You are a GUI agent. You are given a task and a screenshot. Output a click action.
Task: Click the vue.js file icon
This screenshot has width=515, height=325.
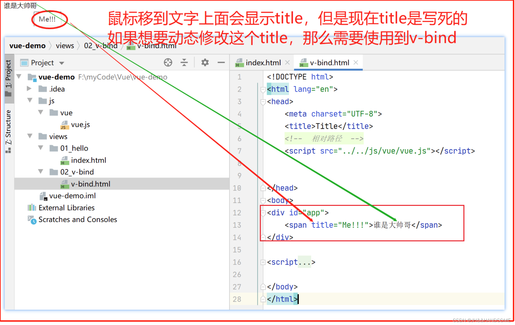(64, 125)
